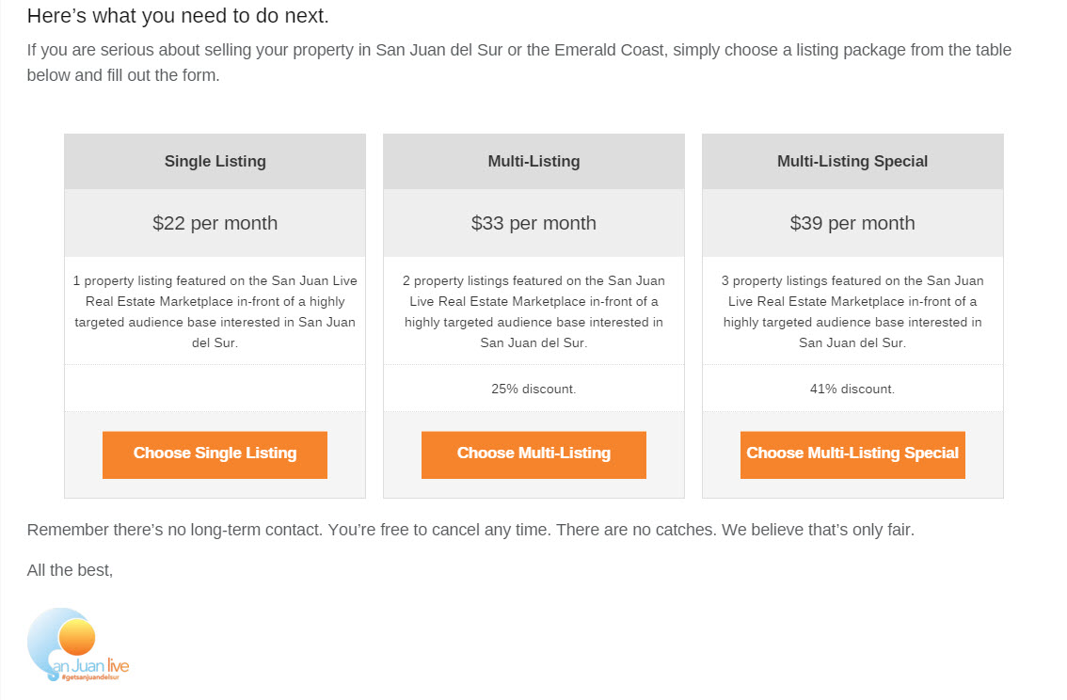Viewport: 1067px width, 700px height.
Task: Click the 3 property listings description
Action: tap(852, 311)
